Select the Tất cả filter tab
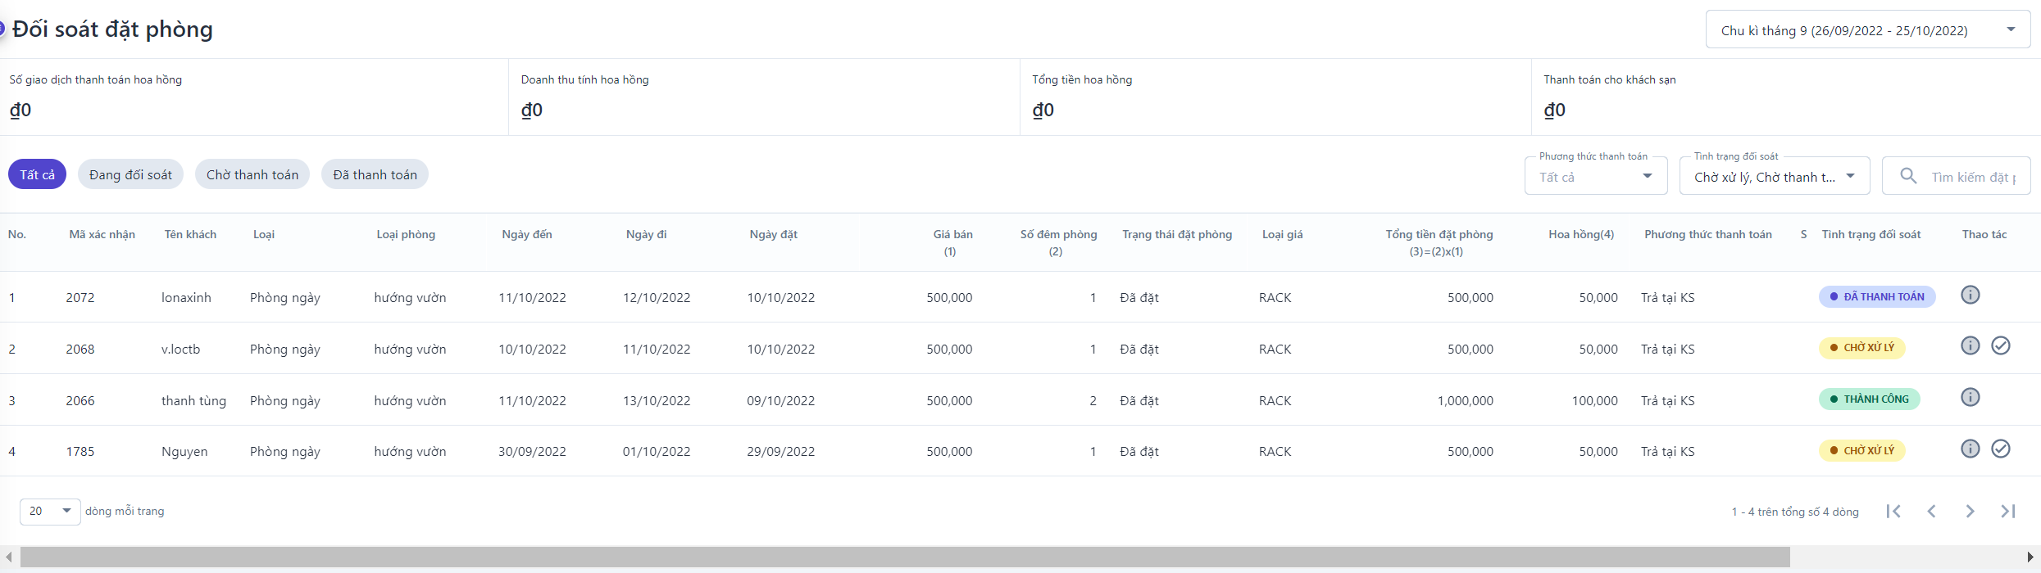Viewport: 2041px width, 573px height. pyautogui.click(x=37, y=174)
